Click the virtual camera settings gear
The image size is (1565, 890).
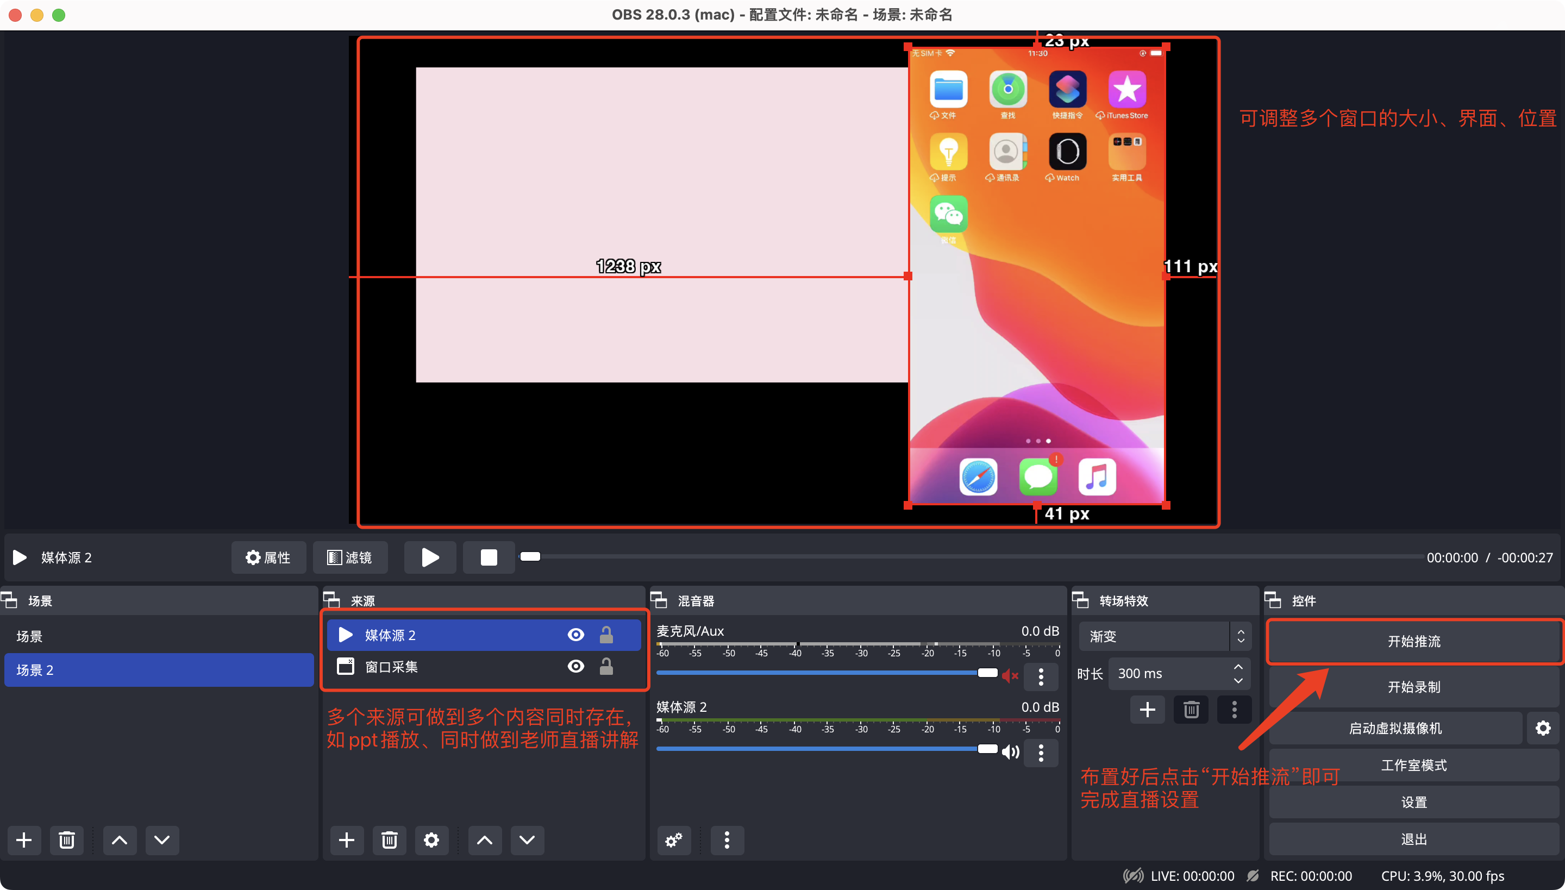click(x=1542, y=728)
